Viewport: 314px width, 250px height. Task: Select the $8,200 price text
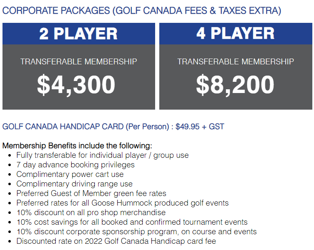click(235, 85)
